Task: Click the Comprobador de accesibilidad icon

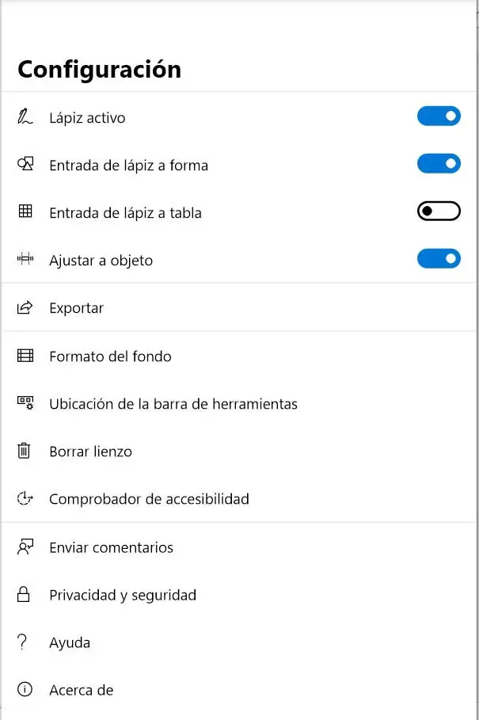Action: click(25, 499)
